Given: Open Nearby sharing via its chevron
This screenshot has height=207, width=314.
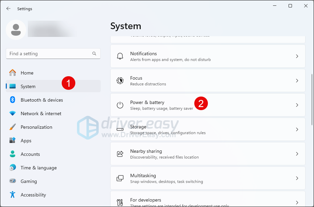Looking at the screenshot, I should 297,154.
